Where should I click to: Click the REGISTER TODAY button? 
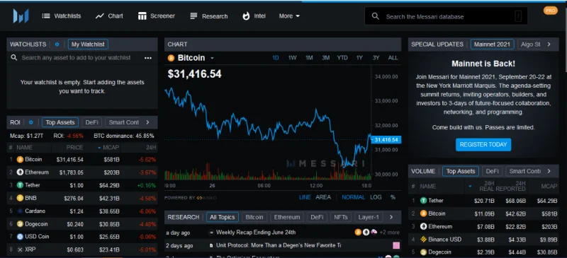483,145
